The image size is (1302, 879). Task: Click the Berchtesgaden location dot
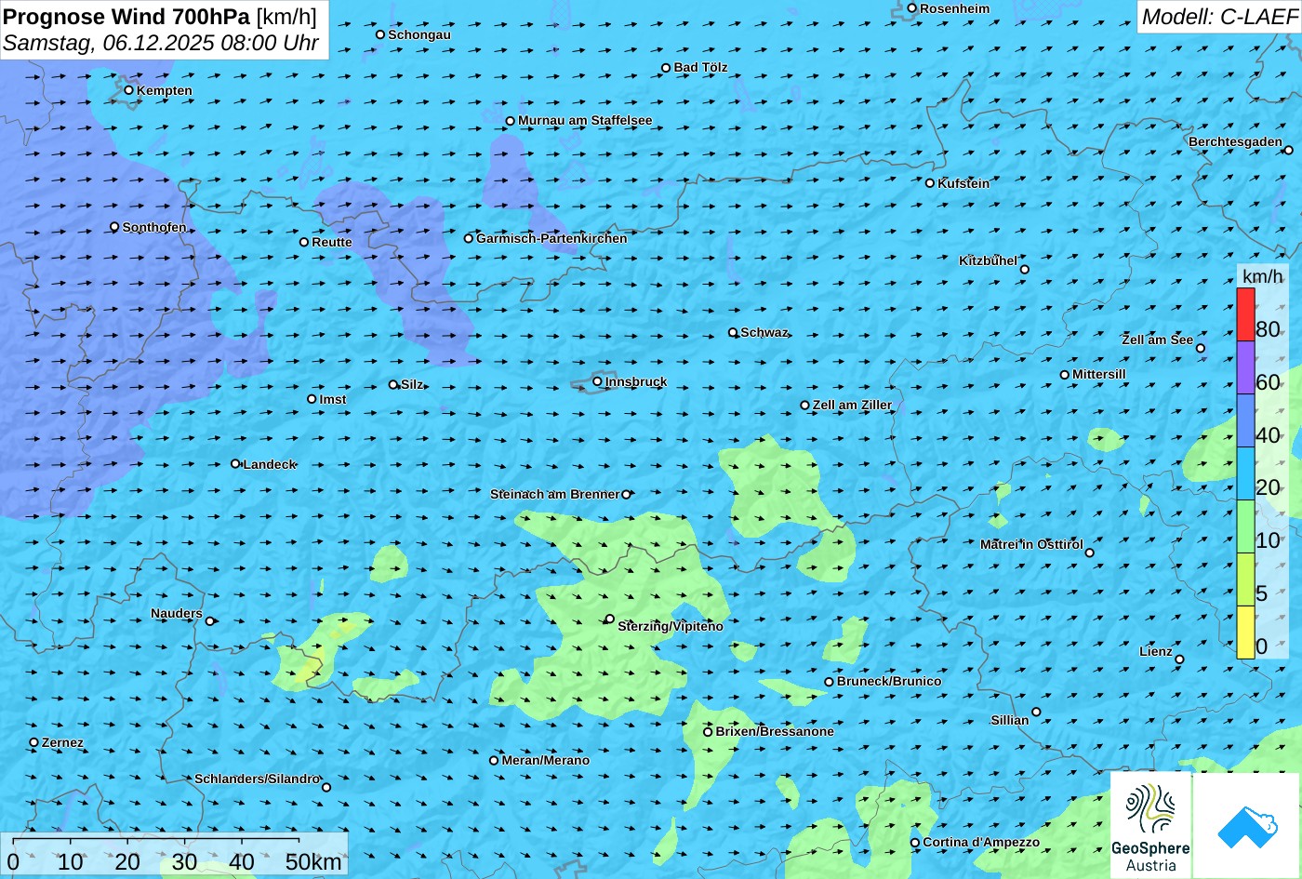point(1289,149)
